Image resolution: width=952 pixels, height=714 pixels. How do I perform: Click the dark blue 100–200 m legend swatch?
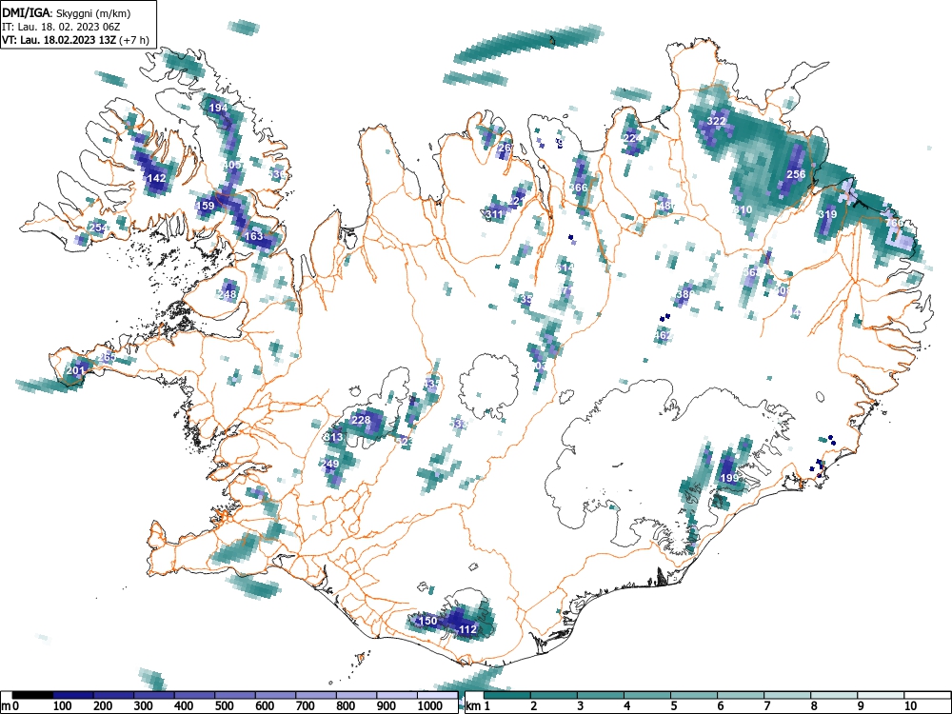tap(73, 695)
